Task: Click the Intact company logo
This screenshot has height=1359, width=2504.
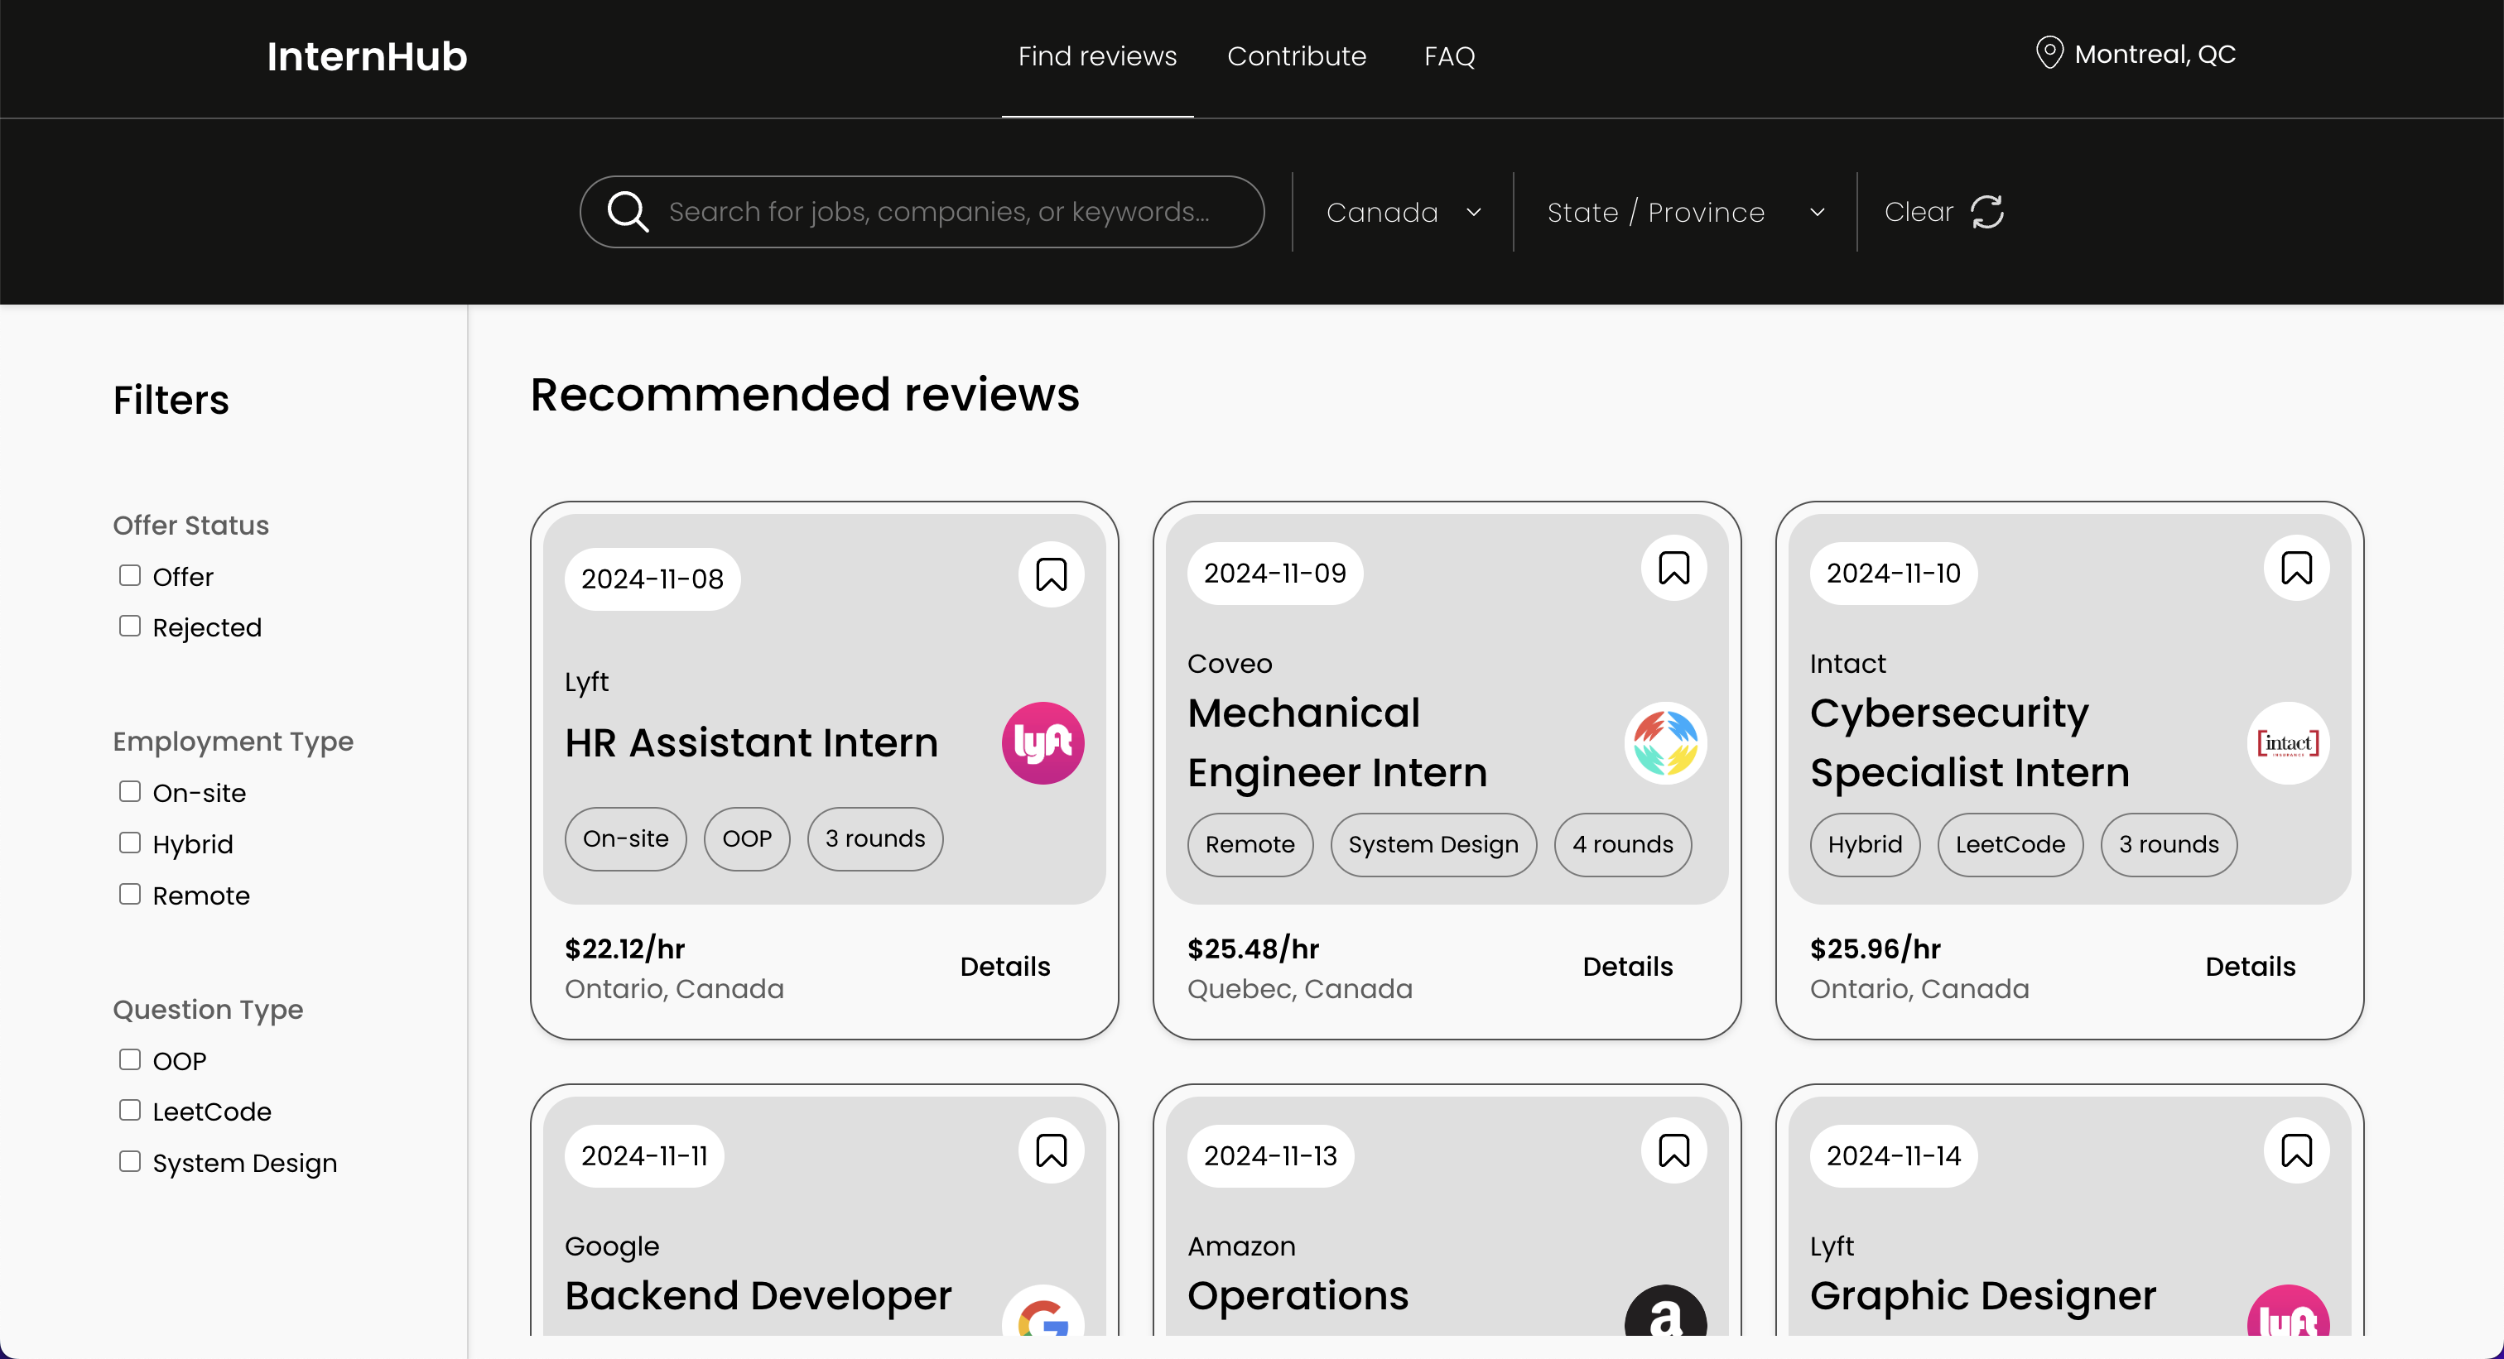Action: [2287, 743]
